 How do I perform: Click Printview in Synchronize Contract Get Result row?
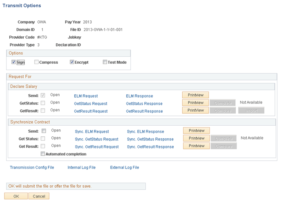coord(197,146)
